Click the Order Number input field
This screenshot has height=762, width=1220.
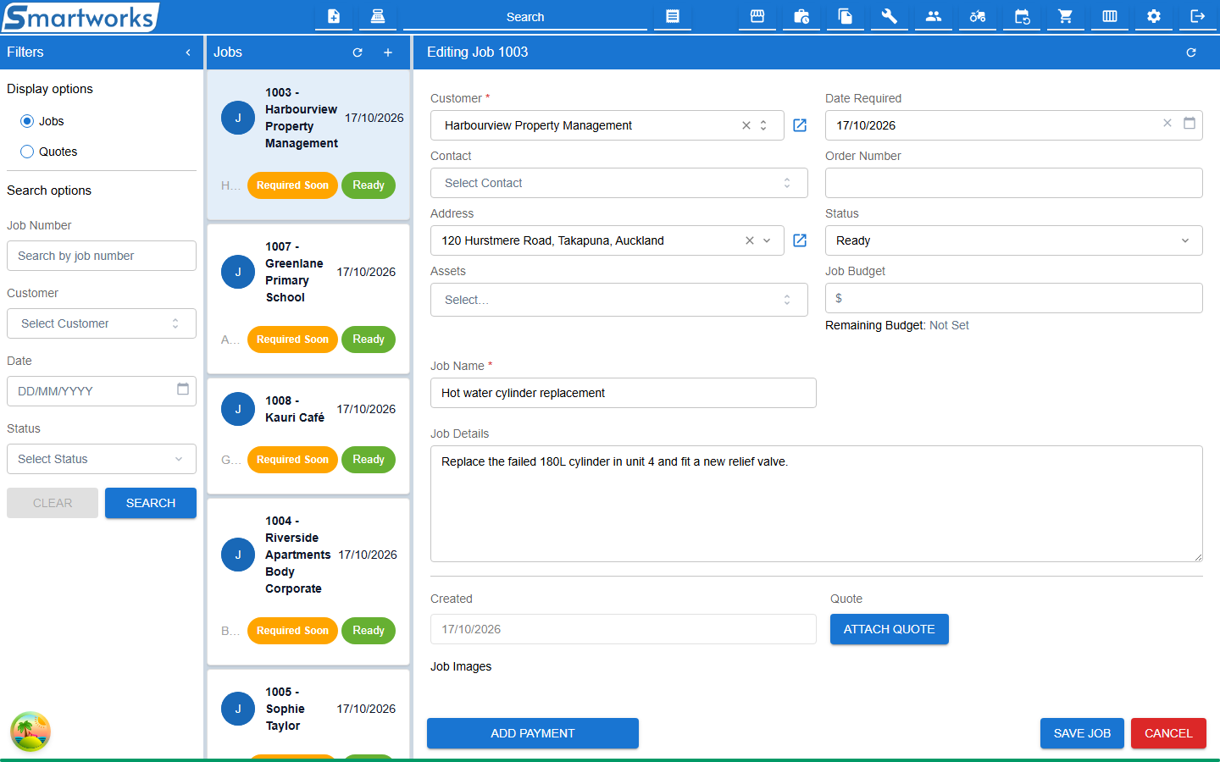(1014, 183)
